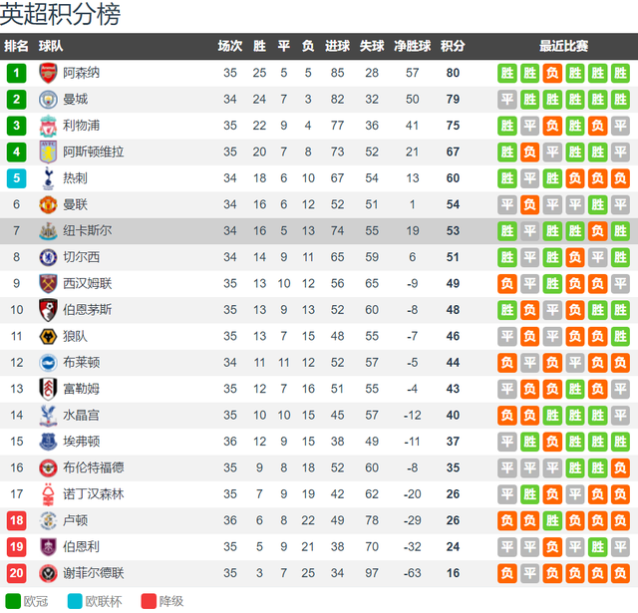Screen dimensions: 638x613
Task: Click red 降级 legend swatch
Action: click(x=149, y=601)
